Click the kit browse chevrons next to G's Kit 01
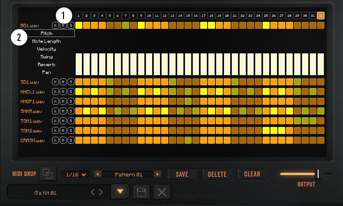 (x=97, y=192)
